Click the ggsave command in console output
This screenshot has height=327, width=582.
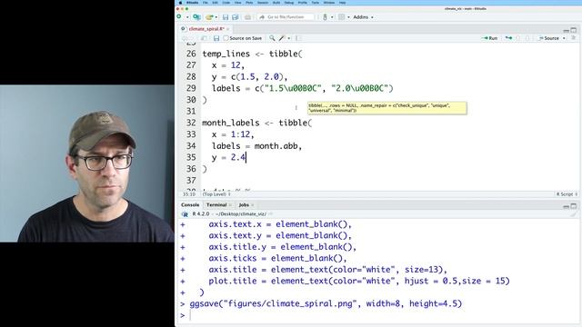(326, 303)
